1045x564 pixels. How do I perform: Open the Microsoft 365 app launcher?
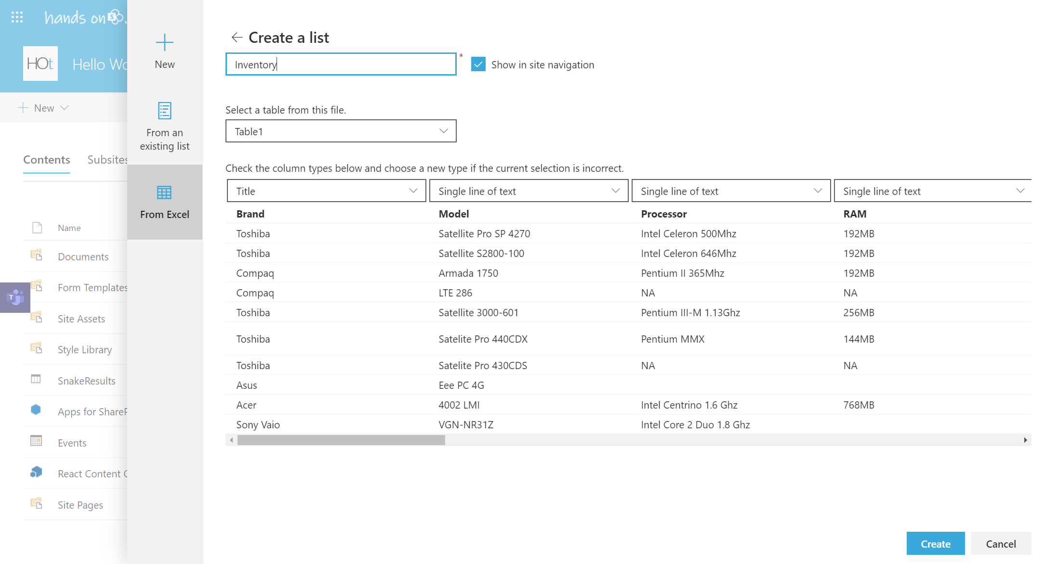click(17, 17)
